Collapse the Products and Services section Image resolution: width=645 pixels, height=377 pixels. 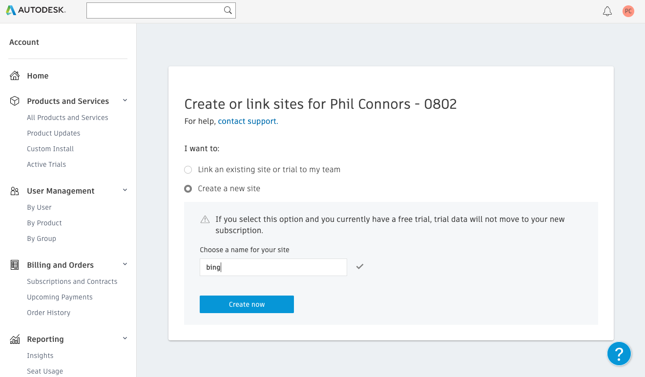pyautogui.click(x=125, y=100)
